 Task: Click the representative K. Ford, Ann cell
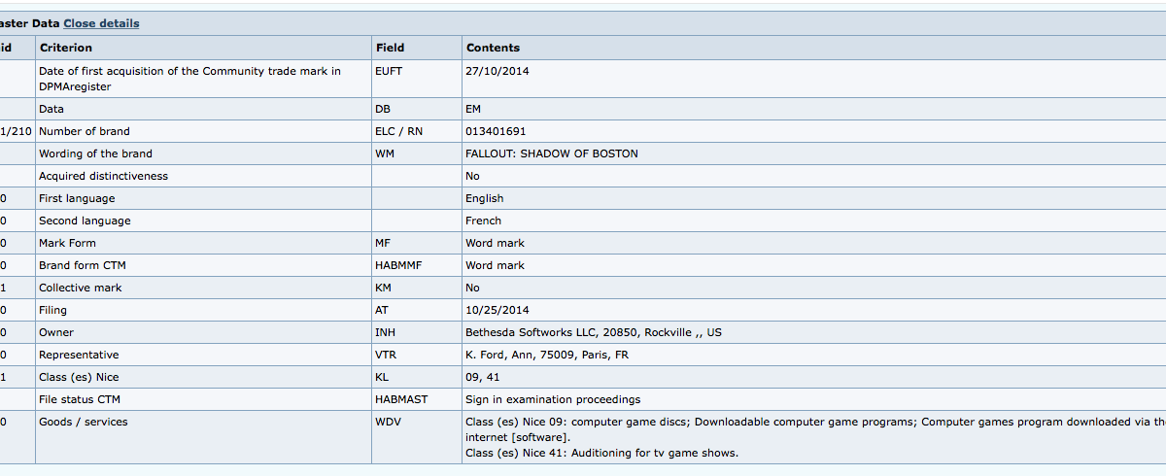[x=547, y=355]
